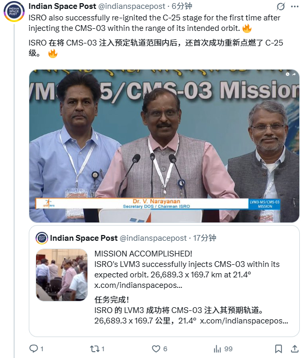Click the quoted post mission control thumbnail
This screenshot has width=304, height=358.
pyautogui.click(x=62, y=275)
